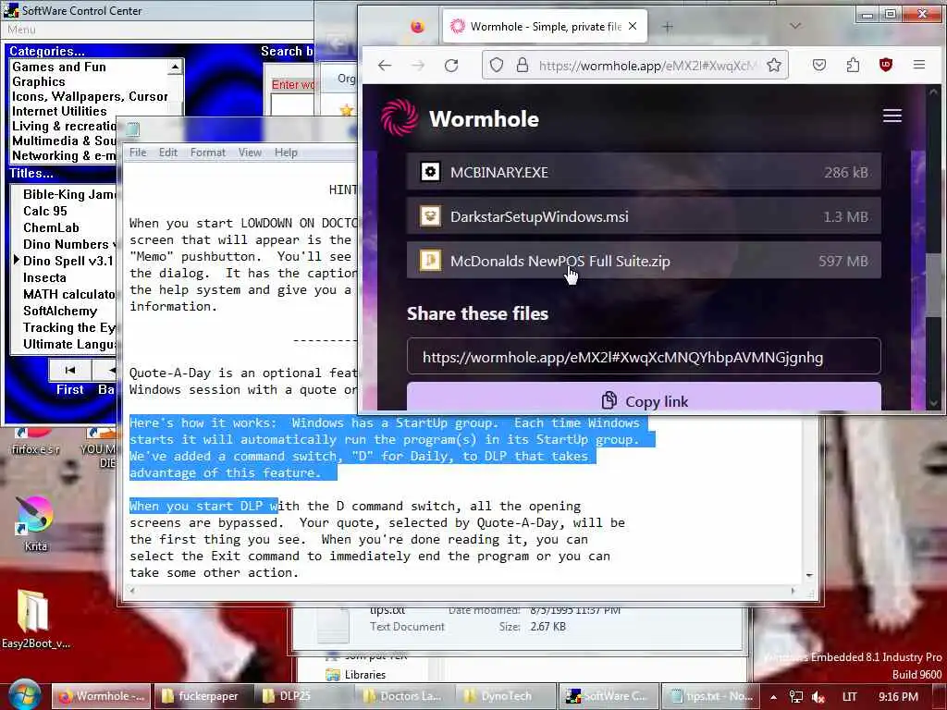Open the Notepad Help menu
This screenshot has width=947, height=710.
point(286,153)
